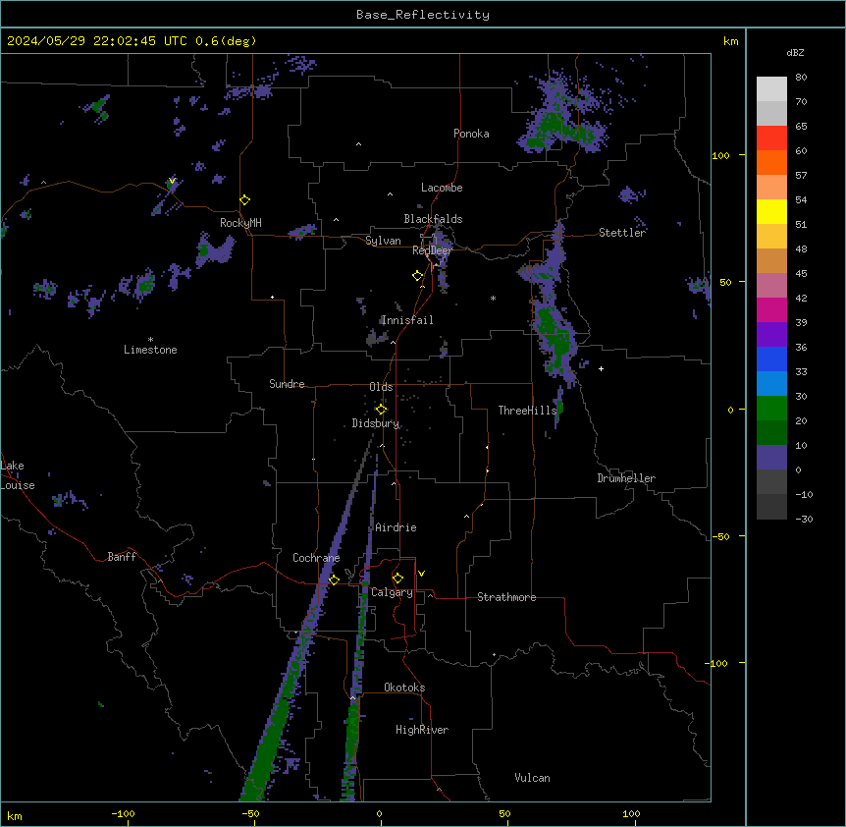The image size is (846, 827).
Task: Click the yellow diamond marker below Cochrane
Action: point(334,579)
